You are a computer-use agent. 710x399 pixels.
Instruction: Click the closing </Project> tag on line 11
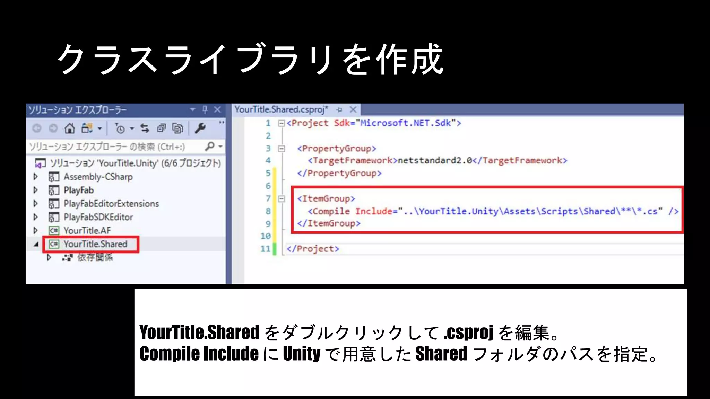tap(313, 249)
